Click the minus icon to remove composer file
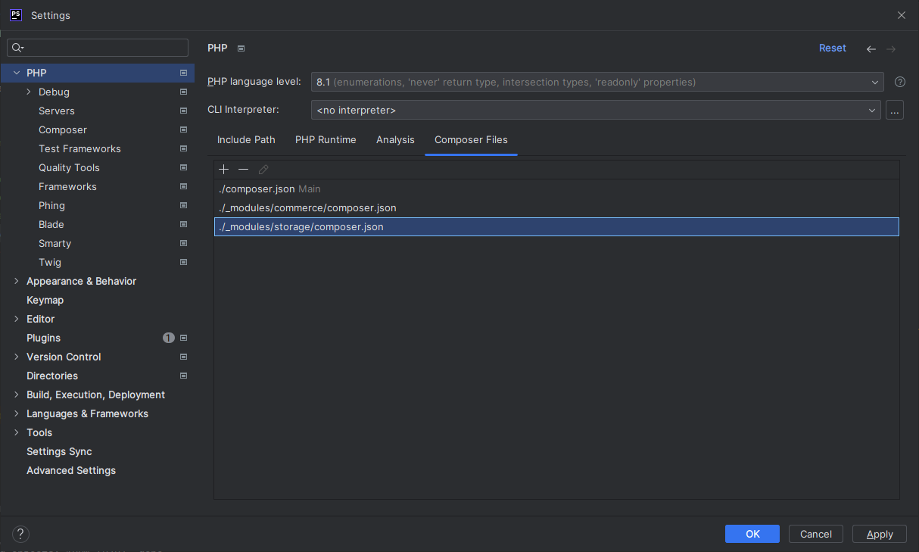Viewport: 919px width, 552px height. (x=243, y=170)
